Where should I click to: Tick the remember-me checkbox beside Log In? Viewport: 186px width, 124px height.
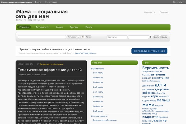pos(151,37)
